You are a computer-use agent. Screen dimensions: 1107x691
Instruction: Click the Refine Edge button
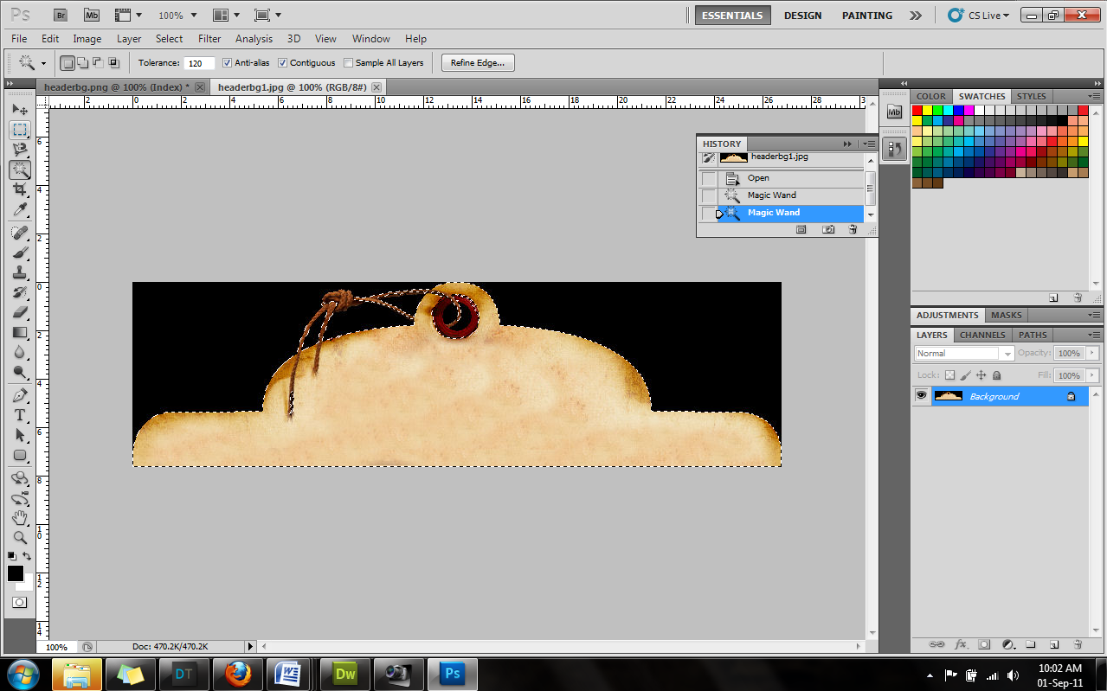coord(478,63)
